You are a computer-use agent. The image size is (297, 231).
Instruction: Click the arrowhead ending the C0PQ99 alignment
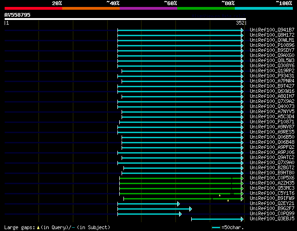pos(181,214)
